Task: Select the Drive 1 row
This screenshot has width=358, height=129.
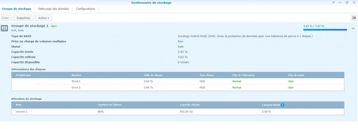Action: pos(178,81)
